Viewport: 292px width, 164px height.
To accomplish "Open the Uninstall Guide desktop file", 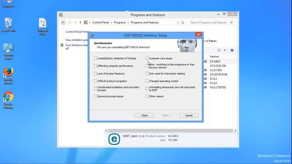I will (x=42, y=26).
